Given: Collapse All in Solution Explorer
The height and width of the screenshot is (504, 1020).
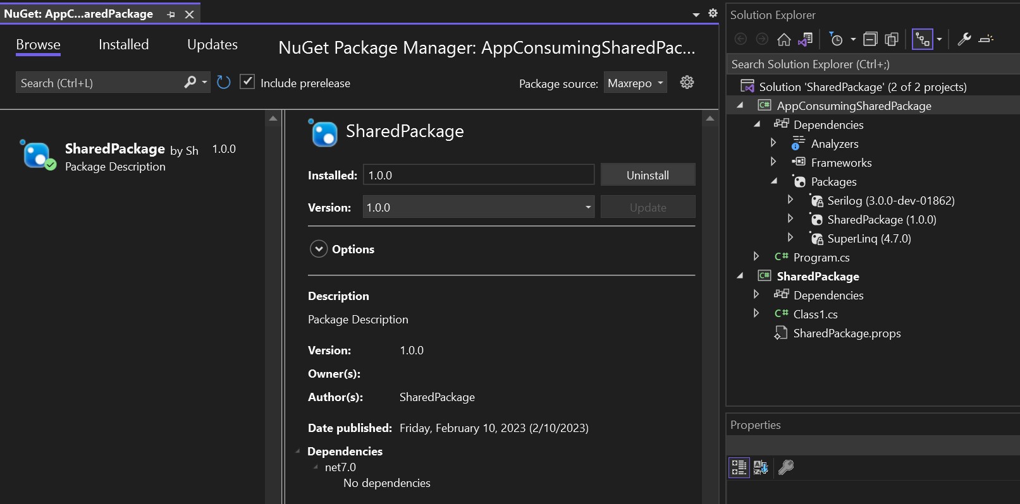Looking at the screenshot, I should point(870,39).
